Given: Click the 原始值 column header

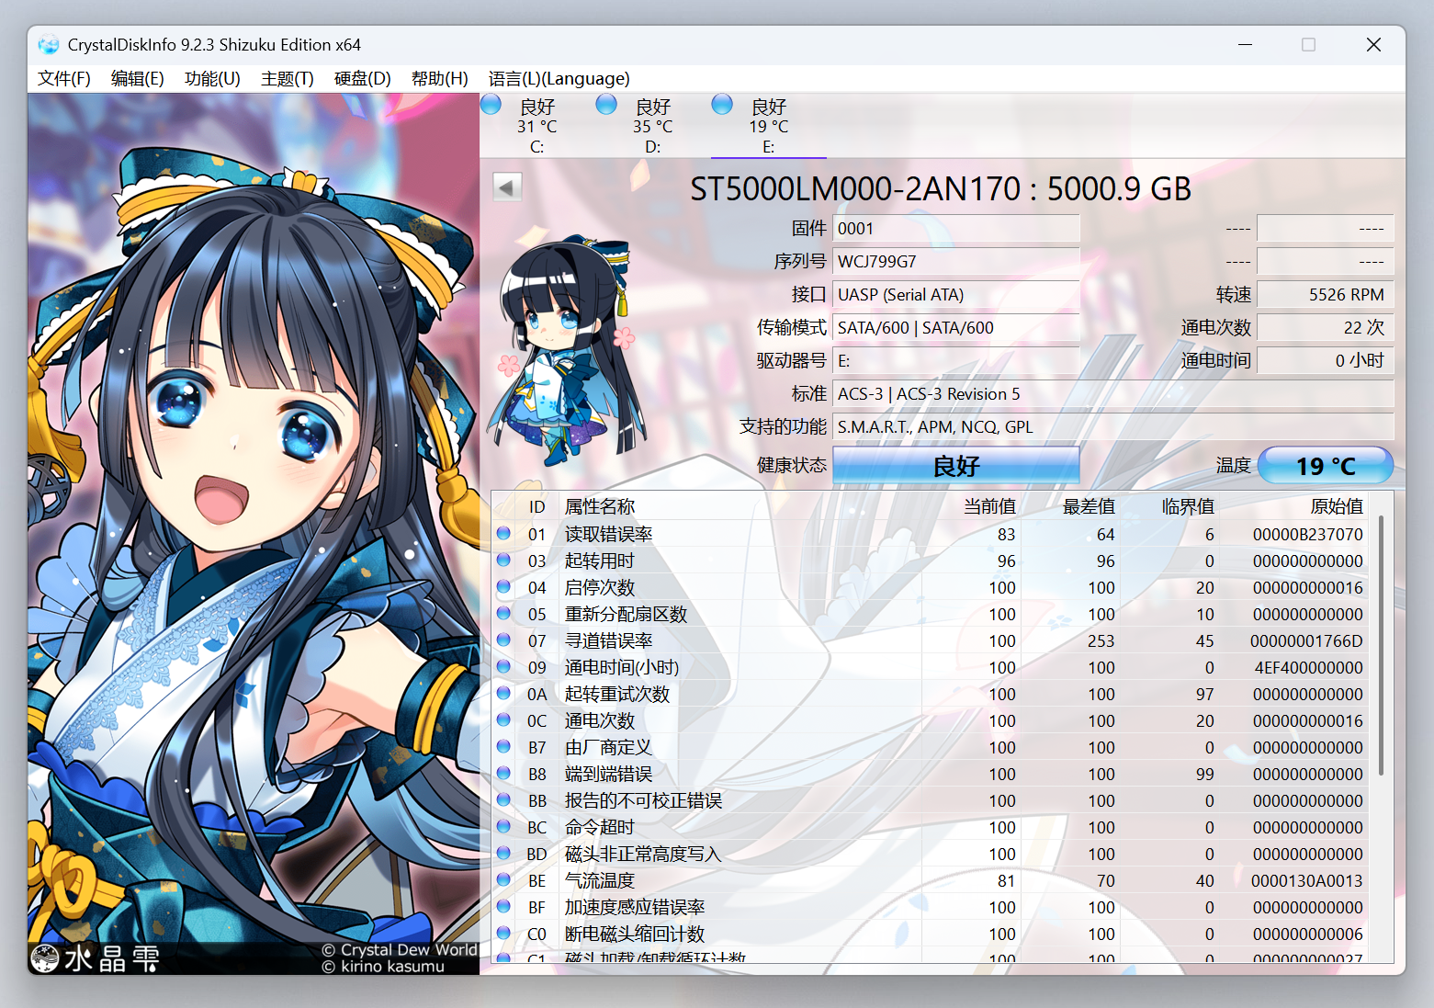Looking at the screenshot, I should [1337, 506].
